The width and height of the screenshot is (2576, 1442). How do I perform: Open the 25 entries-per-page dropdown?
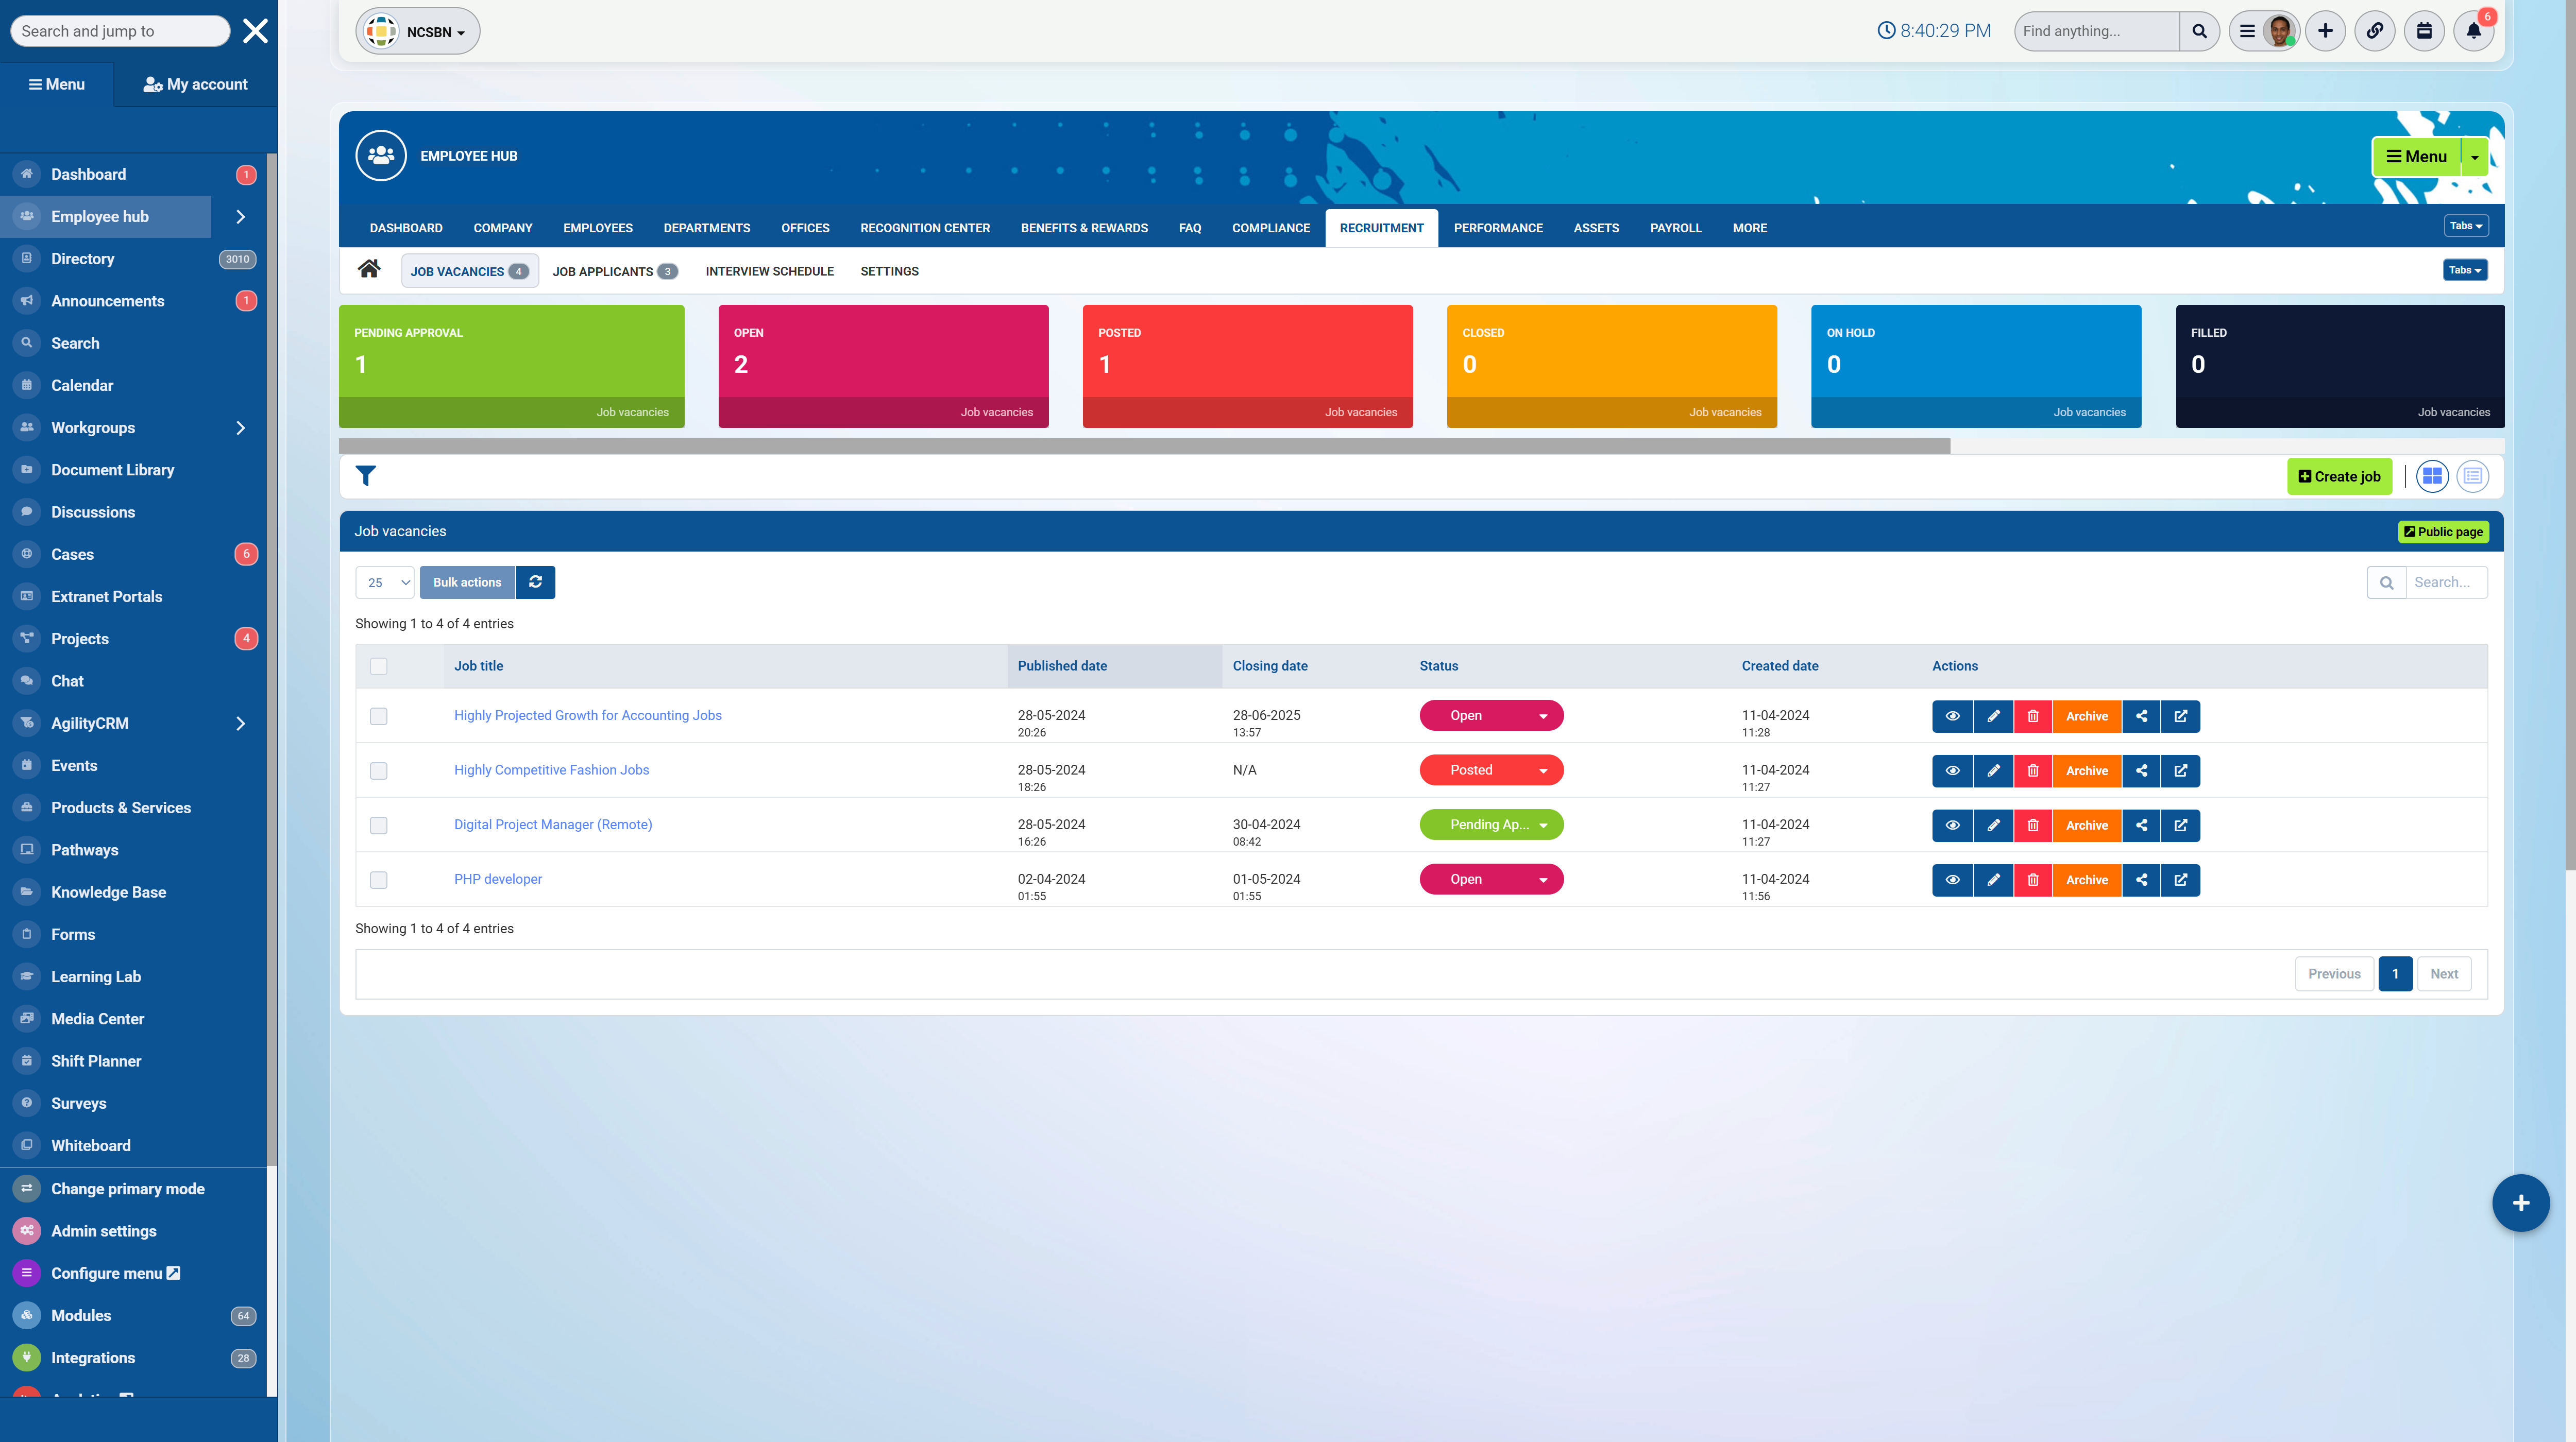385,582
